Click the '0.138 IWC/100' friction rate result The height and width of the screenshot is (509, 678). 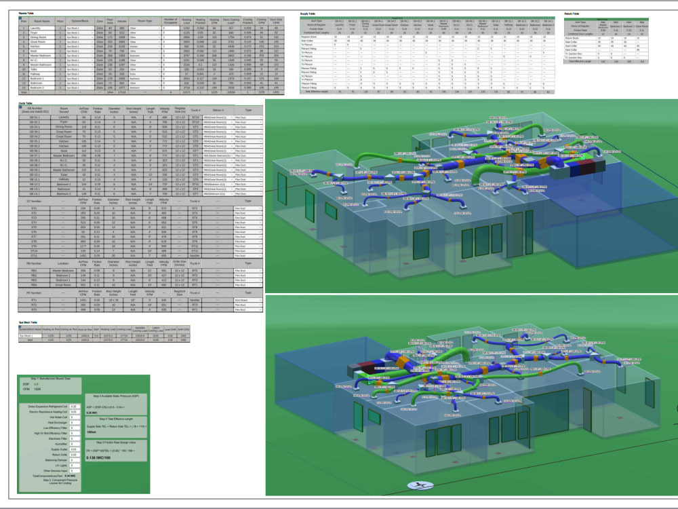(x=97, y=457)
